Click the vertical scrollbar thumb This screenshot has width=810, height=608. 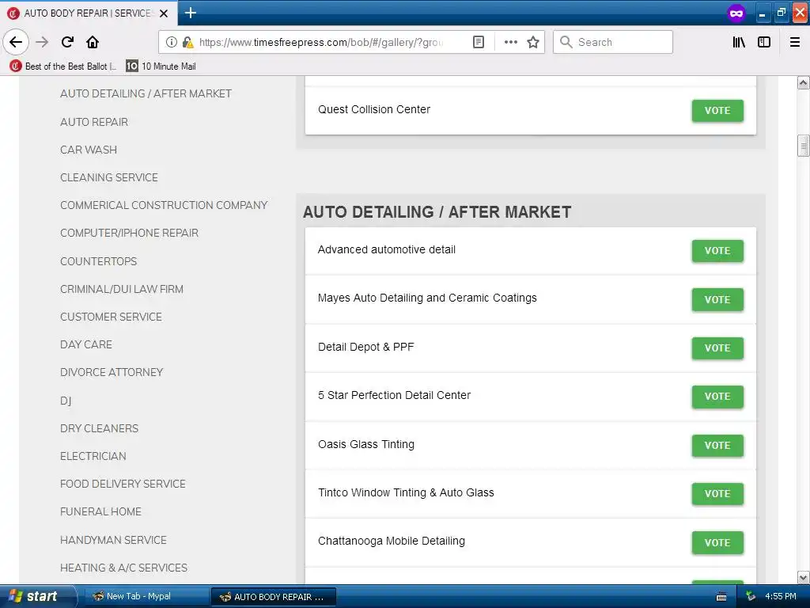coord(803,146)
